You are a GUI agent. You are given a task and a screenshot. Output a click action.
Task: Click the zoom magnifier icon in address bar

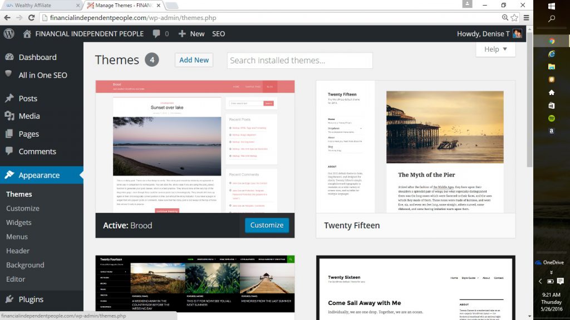coord(505,17)
